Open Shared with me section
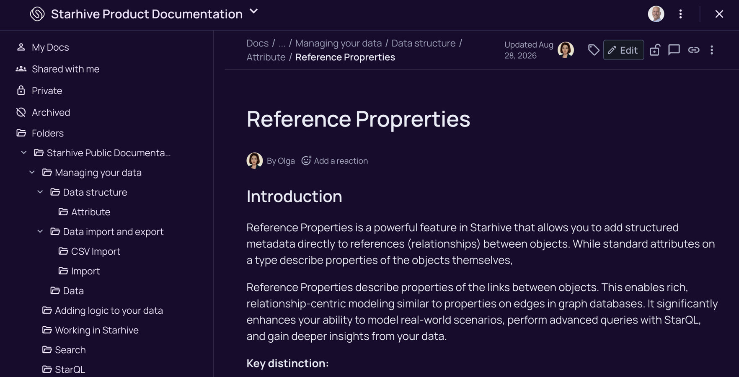Screen dimensions: 739x377 [65, 69]
